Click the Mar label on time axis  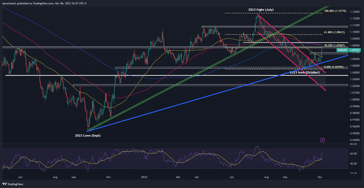178,177
